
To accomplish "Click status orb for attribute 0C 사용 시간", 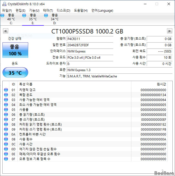I will (x=6, y=144).
